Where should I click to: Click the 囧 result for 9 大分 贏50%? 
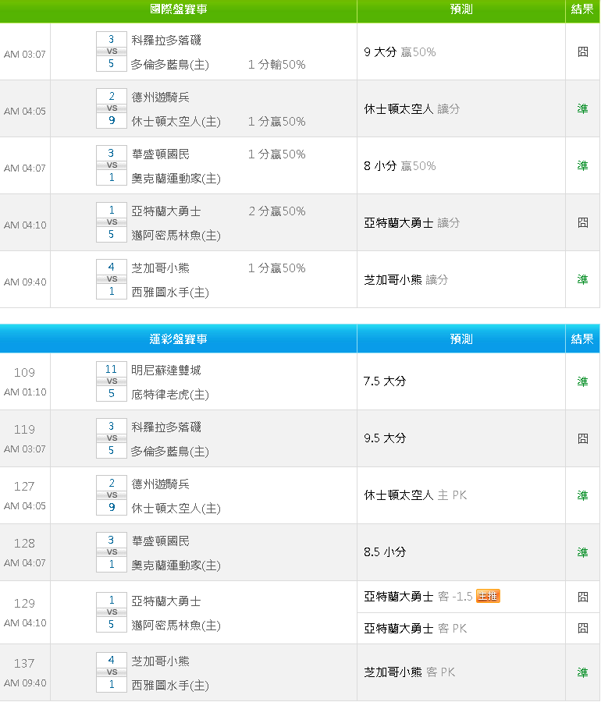(582, 52)
